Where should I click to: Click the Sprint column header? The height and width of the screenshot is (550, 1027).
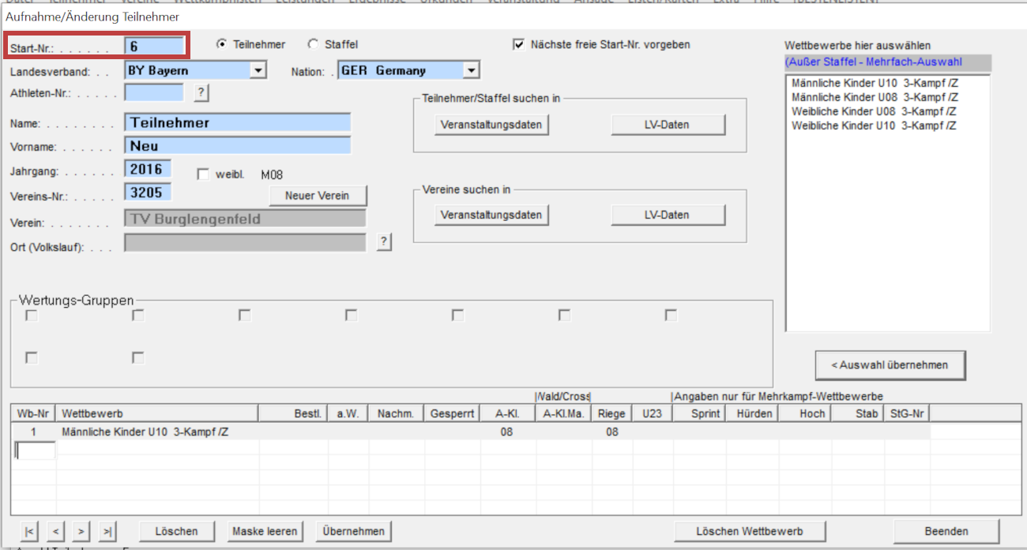[699, 413]
